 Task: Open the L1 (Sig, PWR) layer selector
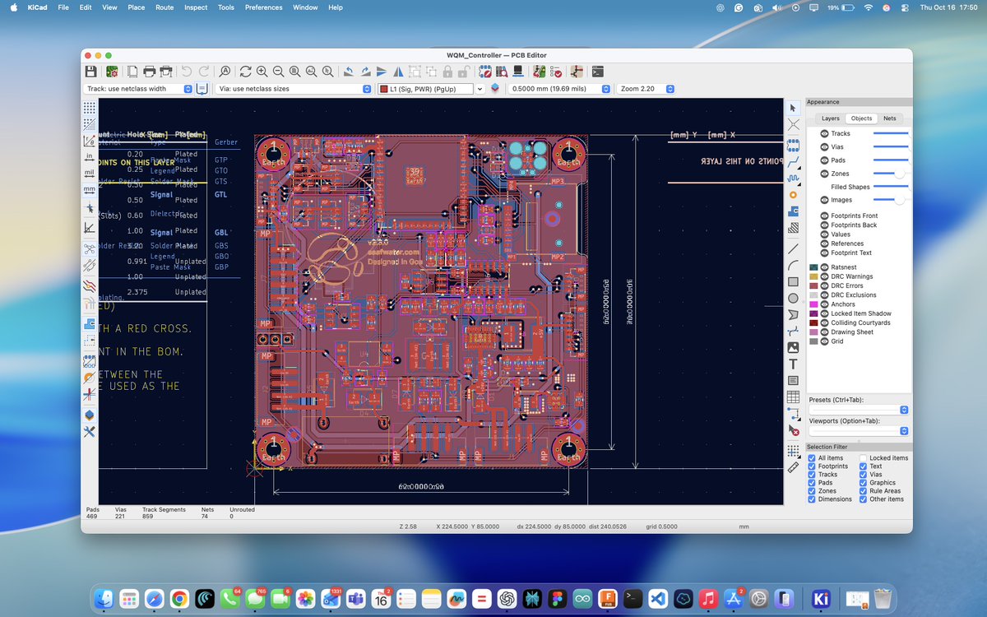point(431,89)
